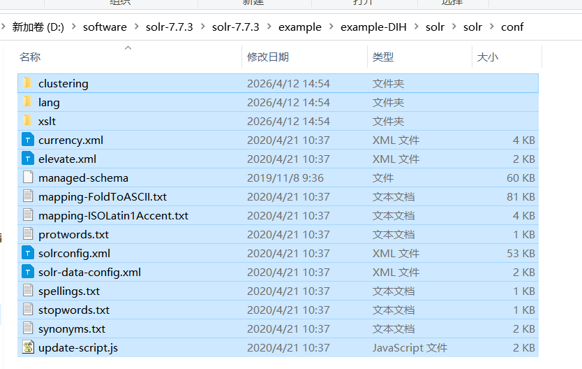Expand chevron after first solr breadcrumb
The image size is (582, 369).
click(x=454, y=27)
